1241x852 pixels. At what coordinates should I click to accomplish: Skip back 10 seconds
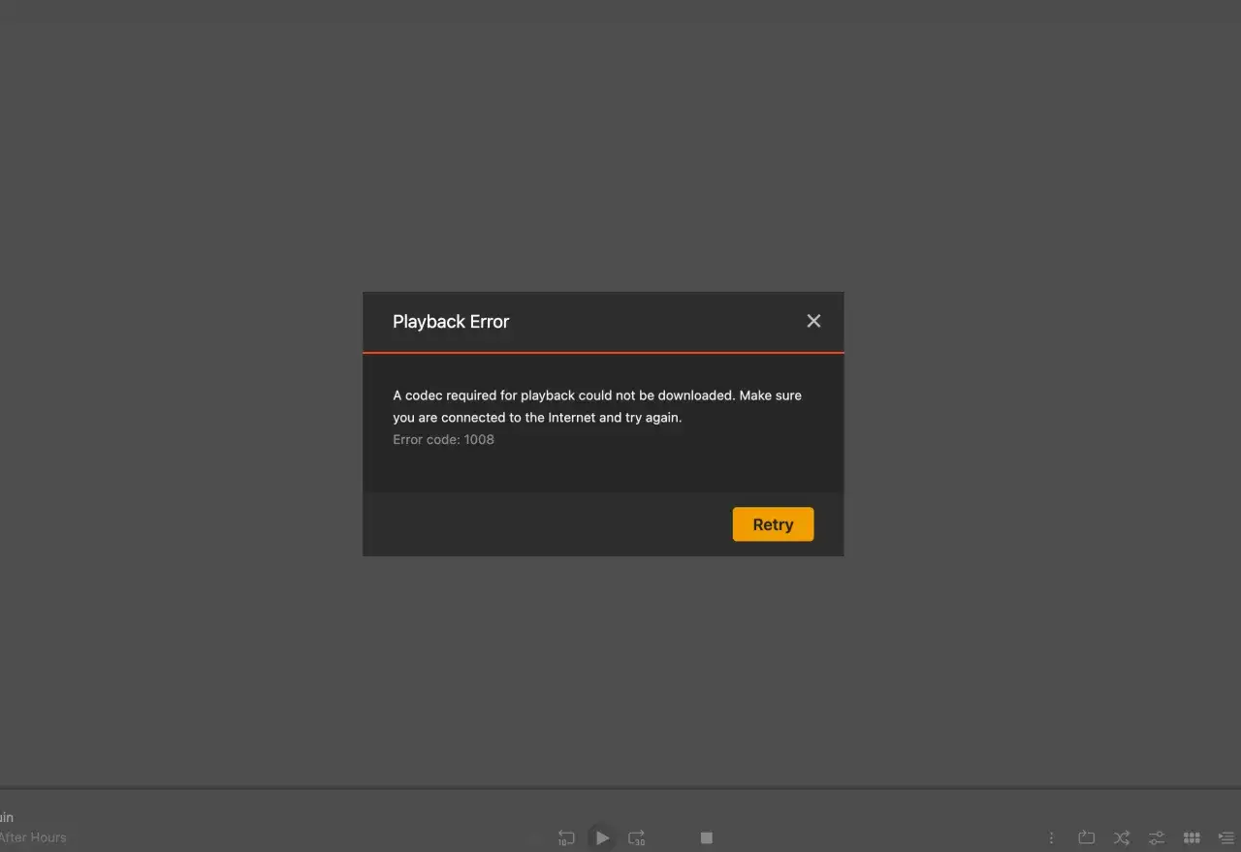[566, 837]
